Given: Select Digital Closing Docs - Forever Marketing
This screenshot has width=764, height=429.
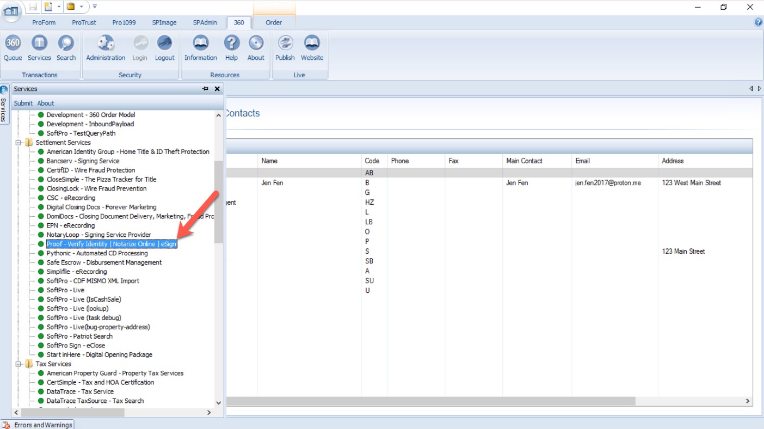Looking at the screenshot, I should click(101, 207).
